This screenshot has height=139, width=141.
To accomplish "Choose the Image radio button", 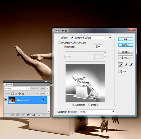I will (89, 105).
